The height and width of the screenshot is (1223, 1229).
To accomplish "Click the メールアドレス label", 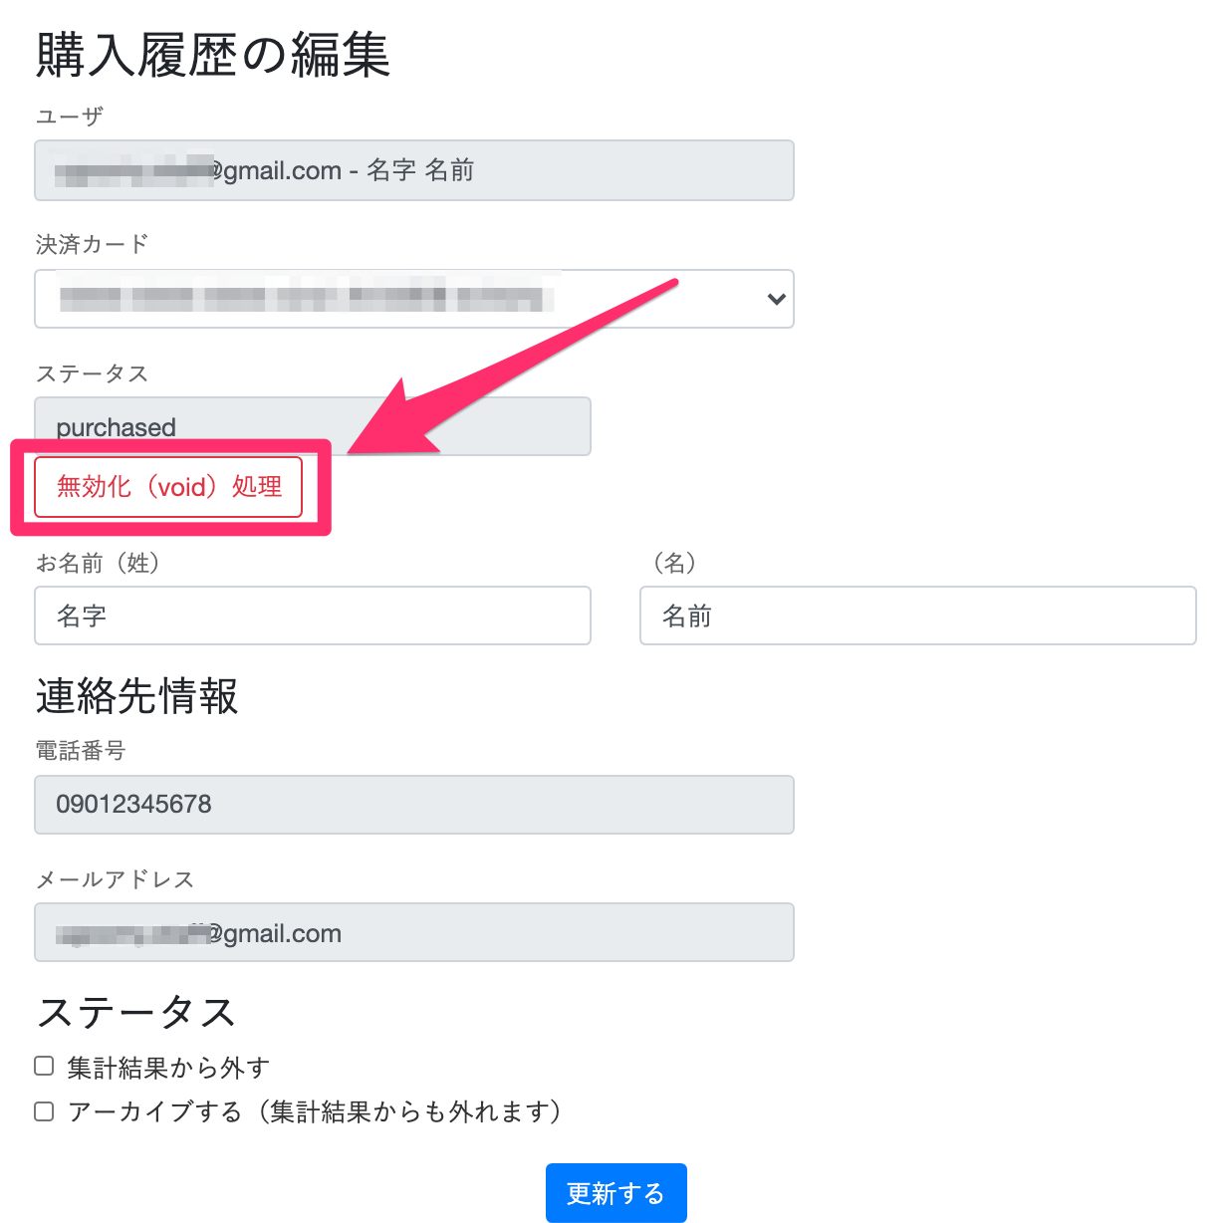I will [x=115, y=879].
